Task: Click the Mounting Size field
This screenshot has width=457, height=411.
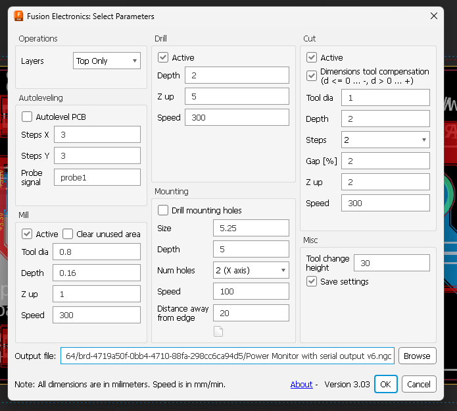Action: point(251,228)
